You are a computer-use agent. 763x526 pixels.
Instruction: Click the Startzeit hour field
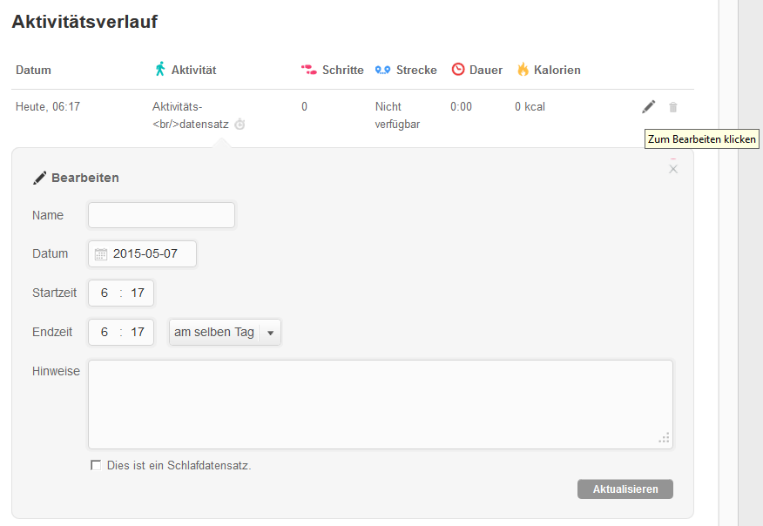coord(105,293)
